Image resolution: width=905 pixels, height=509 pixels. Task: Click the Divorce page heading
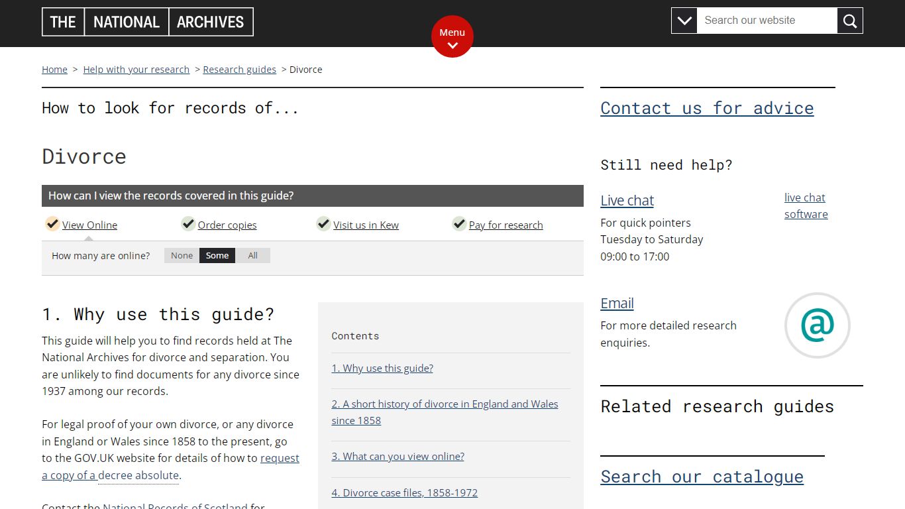pos(84,156)
